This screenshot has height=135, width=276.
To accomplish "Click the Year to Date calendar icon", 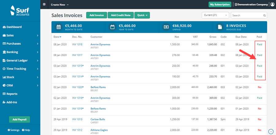I will 112,27.
